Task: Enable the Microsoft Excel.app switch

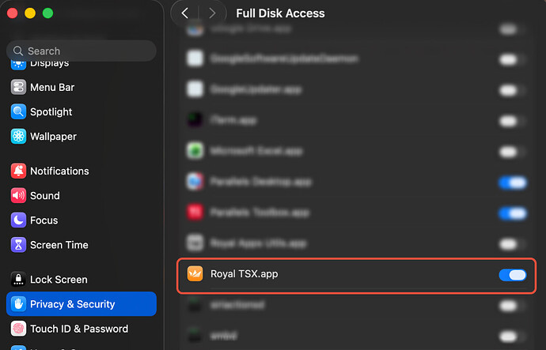Action: [x=508, y=151]
